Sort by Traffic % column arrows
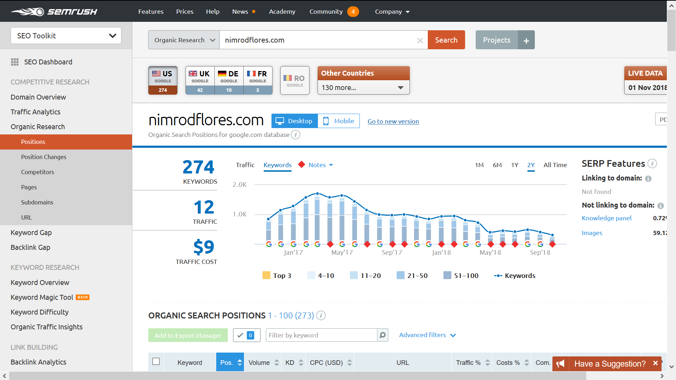 (488, 362)
